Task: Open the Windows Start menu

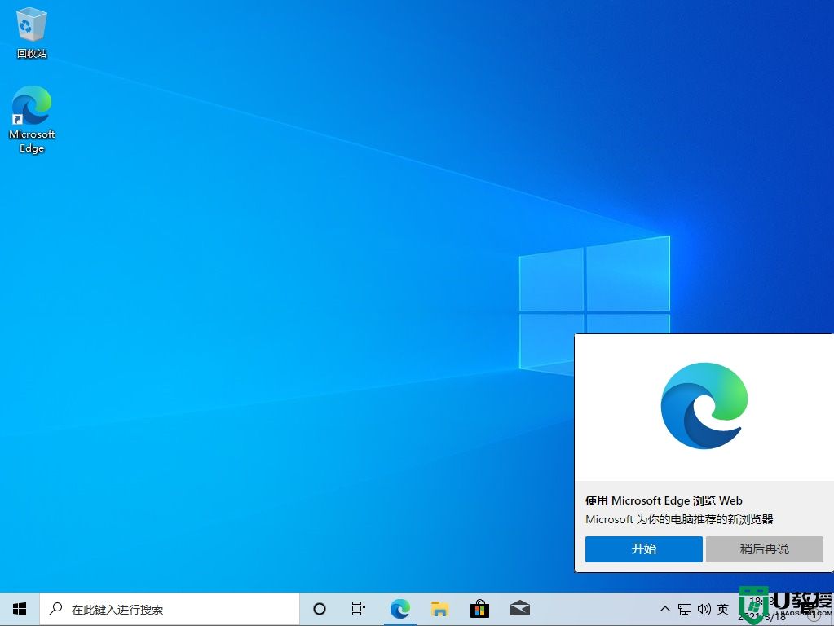Action: click(20, 609)
